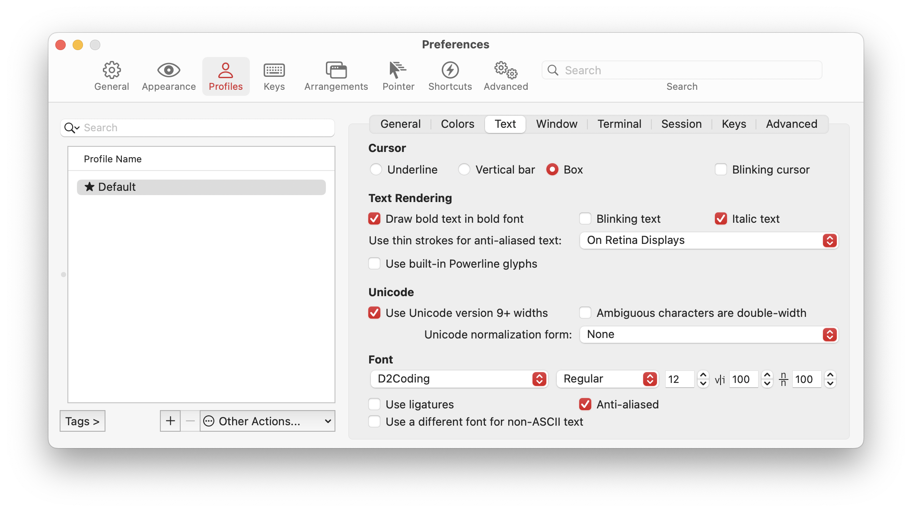Screen dimensions: 912x512
Task: Enable Blinking cursor checkbox
Action: click(x=721, y=170)
